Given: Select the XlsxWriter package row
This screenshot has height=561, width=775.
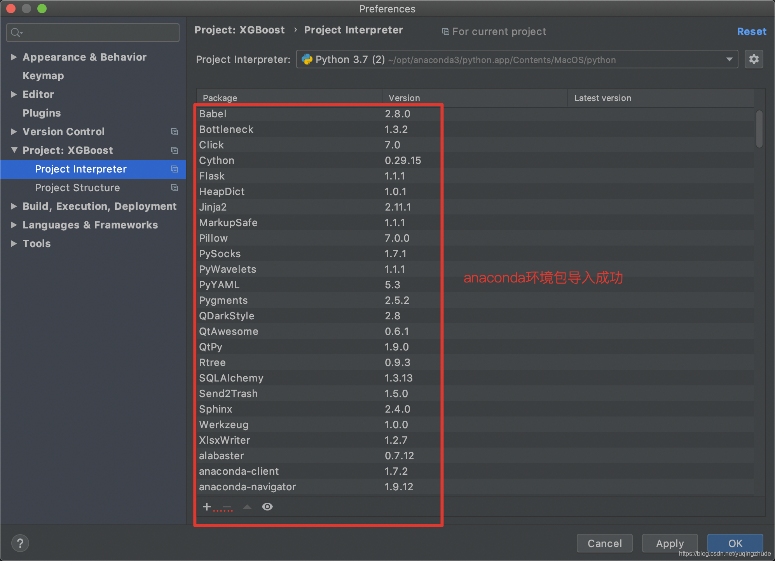Looking at the screenshot, I should click(x=475, y=440).
